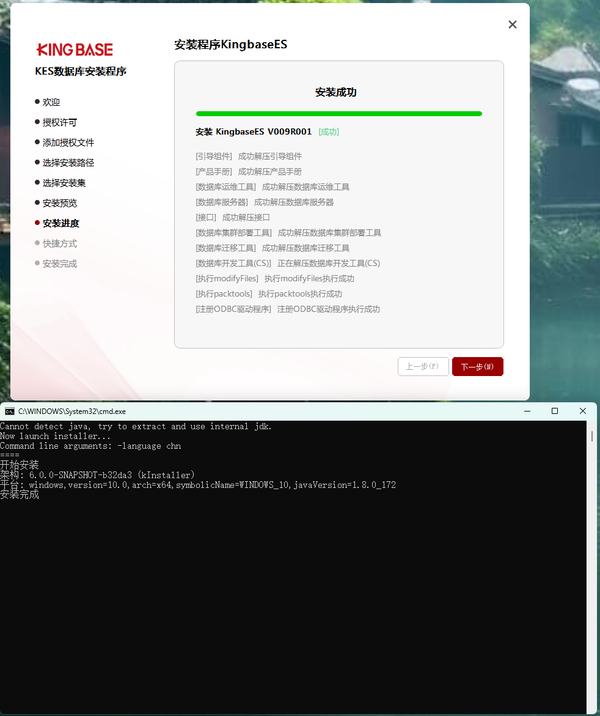Select the 授权许可 step in sidebar
Screen dimensions: 600x716
(x=56, y=122)
